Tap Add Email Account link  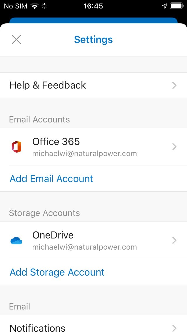point(51,179)
